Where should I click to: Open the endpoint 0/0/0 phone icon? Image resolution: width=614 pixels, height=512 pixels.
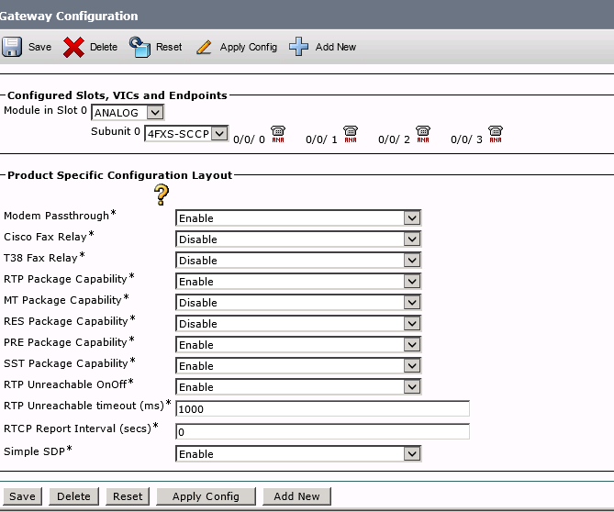[278, 134]
